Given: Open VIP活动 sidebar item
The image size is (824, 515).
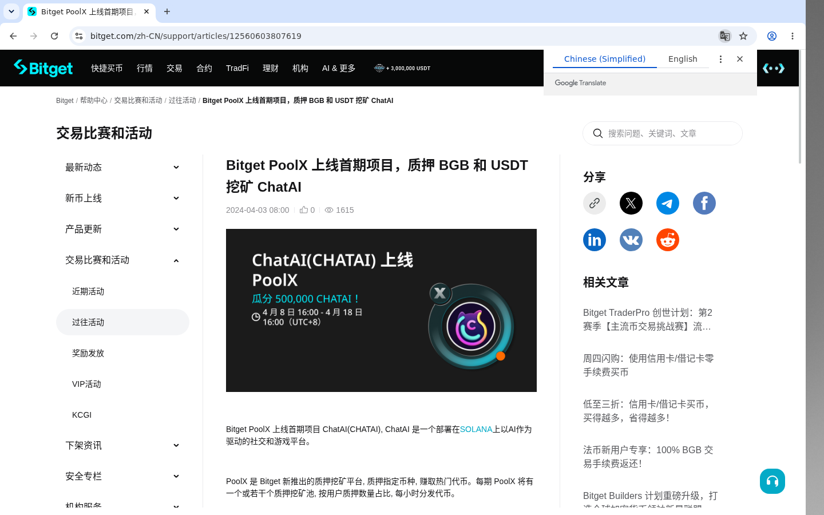Looking at the screenshot, I should (x=122, y=384).
